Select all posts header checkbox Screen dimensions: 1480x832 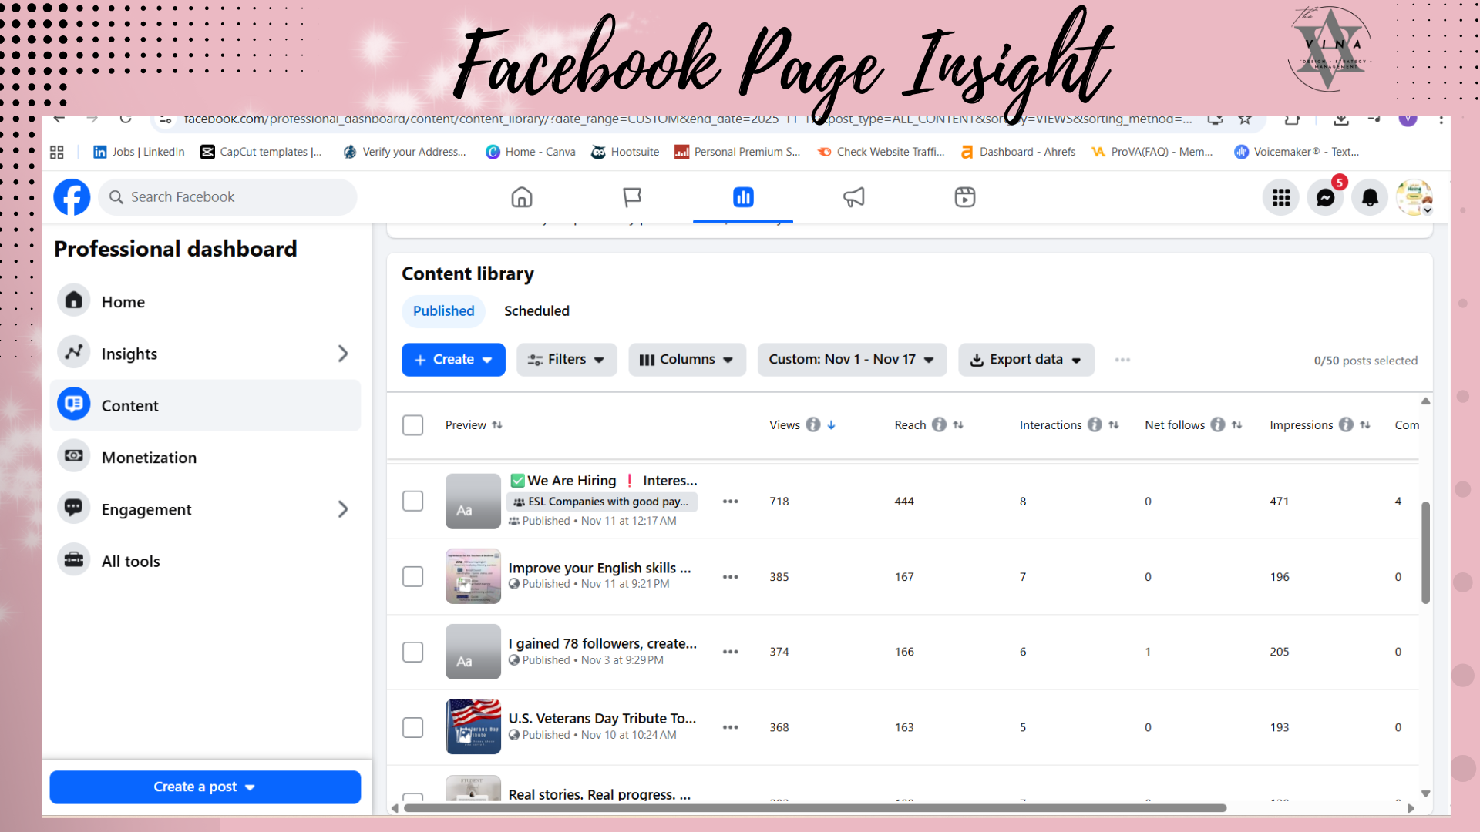413,425
